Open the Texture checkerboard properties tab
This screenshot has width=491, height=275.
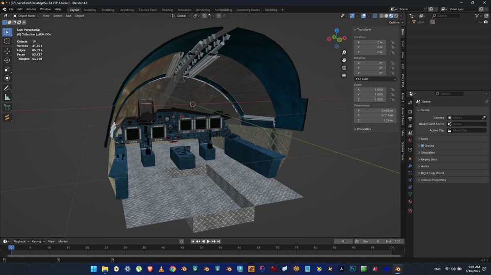[x=410, y=211]
